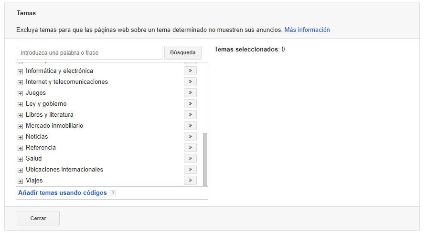The width and height of the screenshot is (427, 233).
Task: Focus the topic search input field
Action: (89, 53)
